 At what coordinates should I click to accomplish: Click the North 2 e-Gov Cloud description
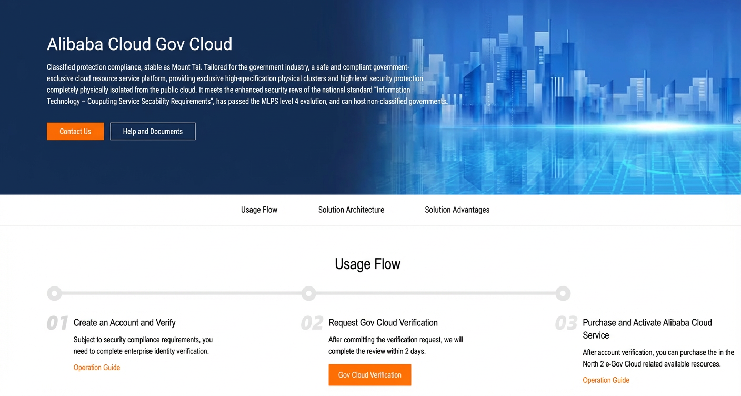[x=658, y=358]
